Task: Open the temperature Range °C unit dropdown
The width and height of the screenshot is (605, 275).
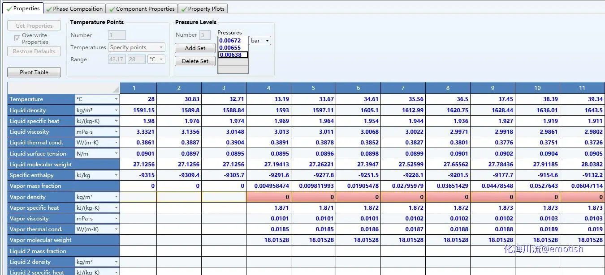Action: (156, 59)
